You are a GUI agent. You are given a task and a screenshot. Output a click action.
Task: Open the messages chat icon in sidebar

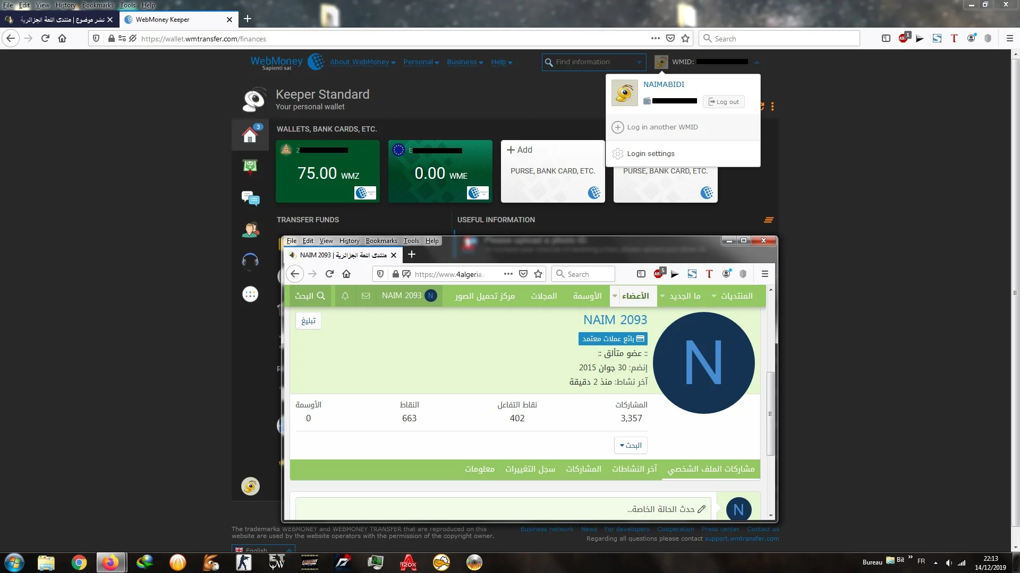tap(250, 198)
